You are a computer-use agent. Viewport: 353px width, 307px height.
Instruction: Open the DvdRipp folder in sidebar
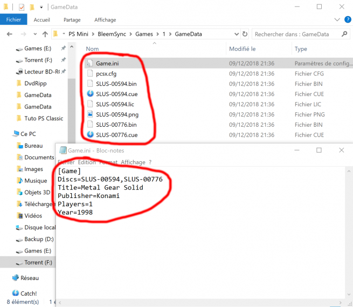[36, 84]
